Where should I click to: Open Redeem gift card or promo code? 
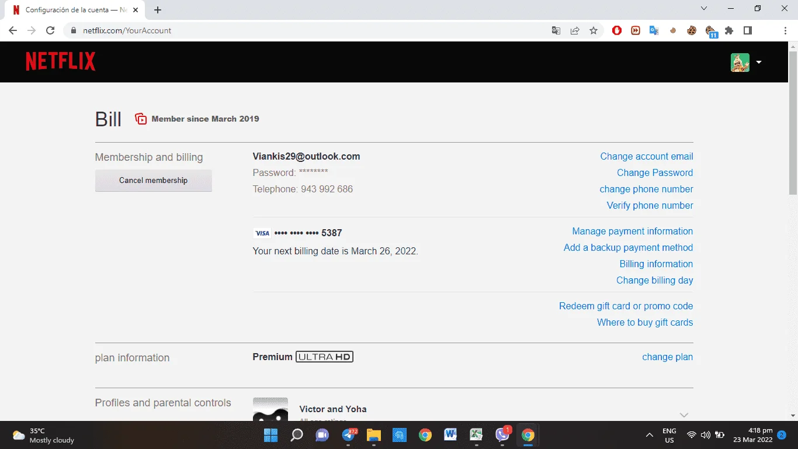626,306
